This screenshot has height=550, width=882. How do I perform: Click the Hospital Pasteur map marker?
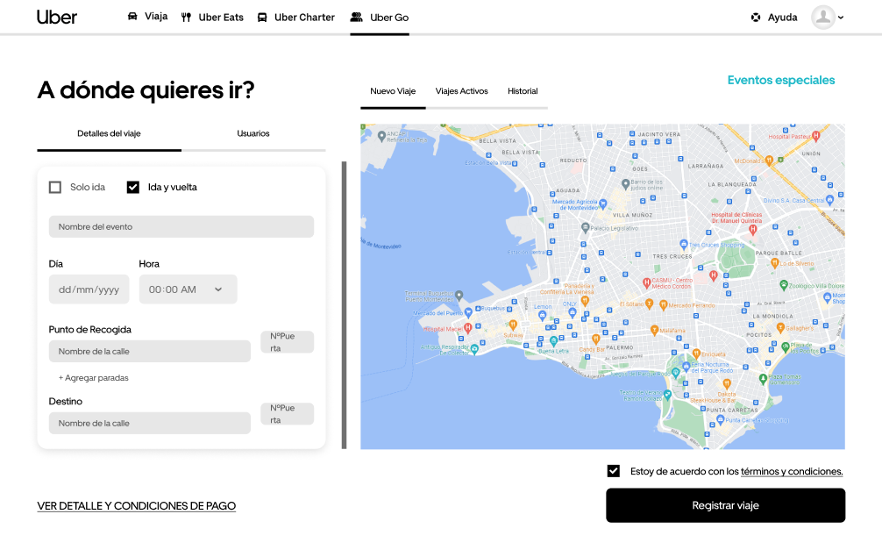tap(816, 136)
